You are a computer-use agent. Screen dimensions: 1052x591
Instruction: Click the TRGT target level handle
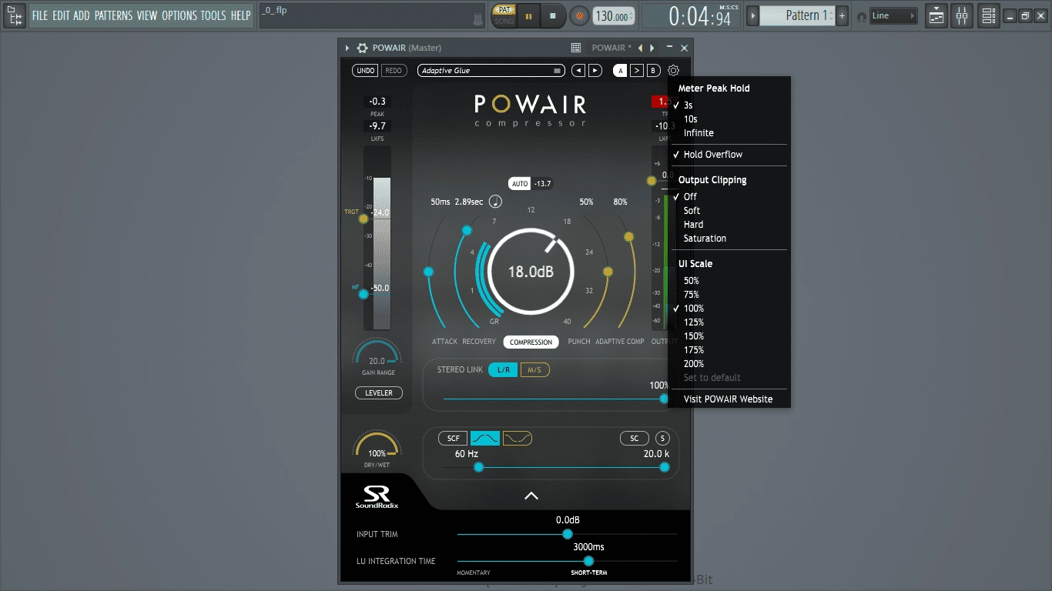pyautogui.click(x=364, y=219)
